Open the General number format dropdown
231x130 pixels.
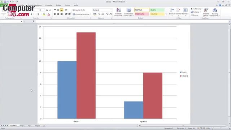pos(111,10)
